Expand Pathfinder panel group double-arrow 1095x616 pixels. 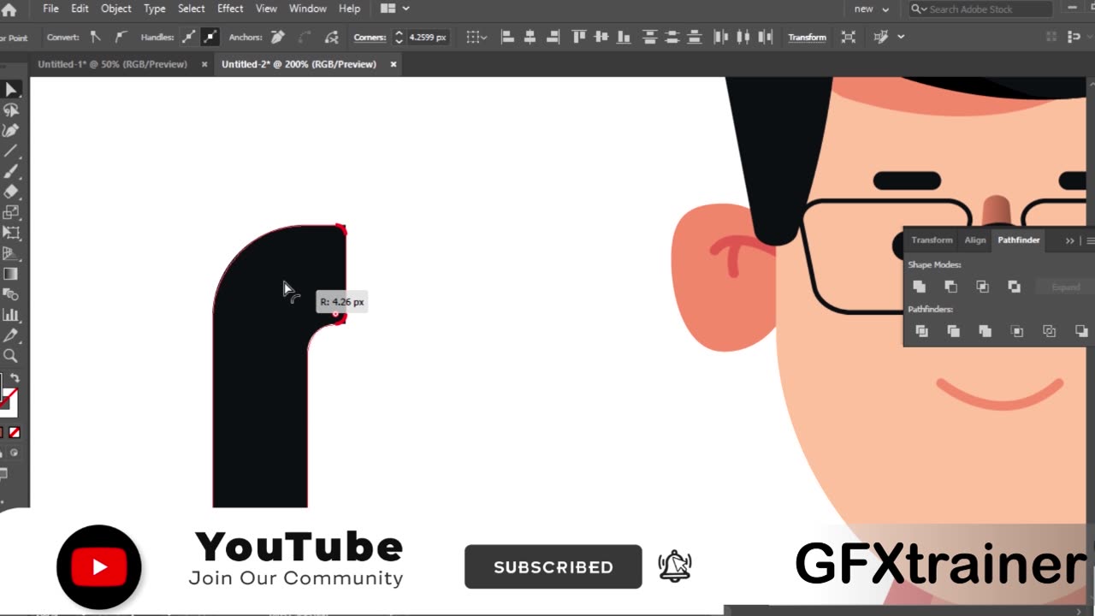[1069, 240]
